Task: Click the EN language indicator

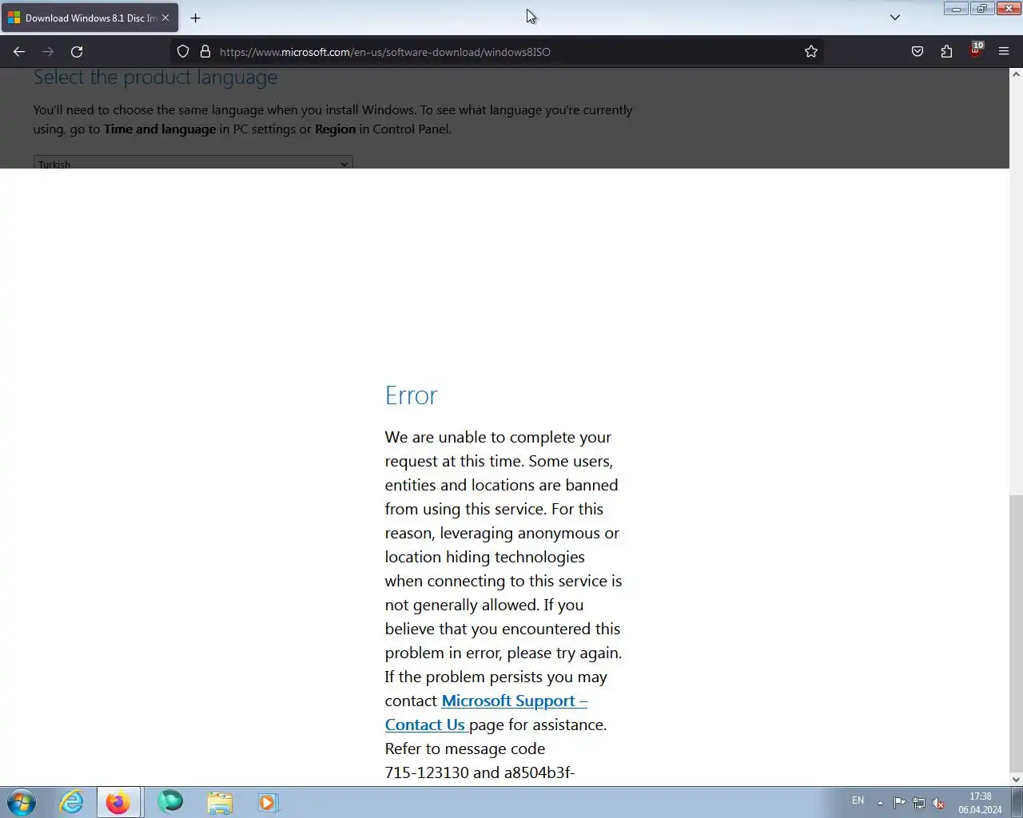Action: 858,800
